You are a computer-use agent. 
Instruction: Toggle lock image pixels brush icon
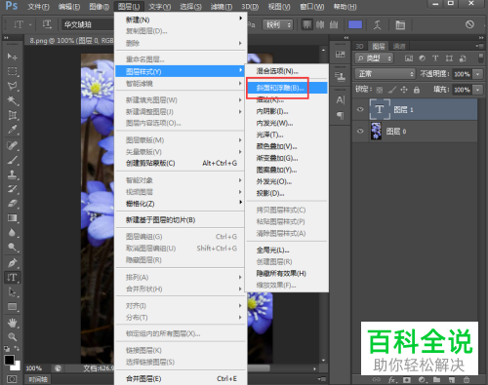coord(392,90)
